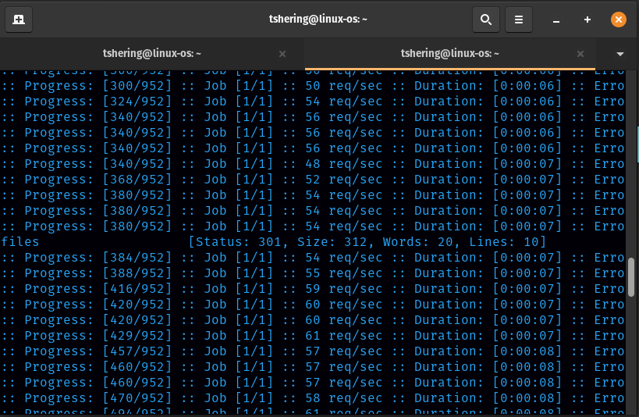This screenshot has height=417, width=639.
Task: Open a new terminal tab
Action: pos(19,20)
